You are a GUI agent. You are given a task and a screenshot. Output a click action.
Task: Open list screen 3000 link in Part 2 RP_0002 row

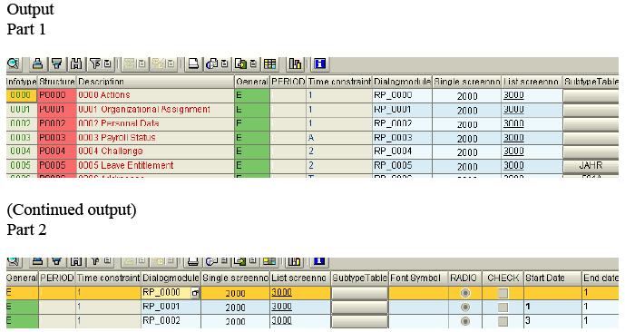tap(282, 320)
